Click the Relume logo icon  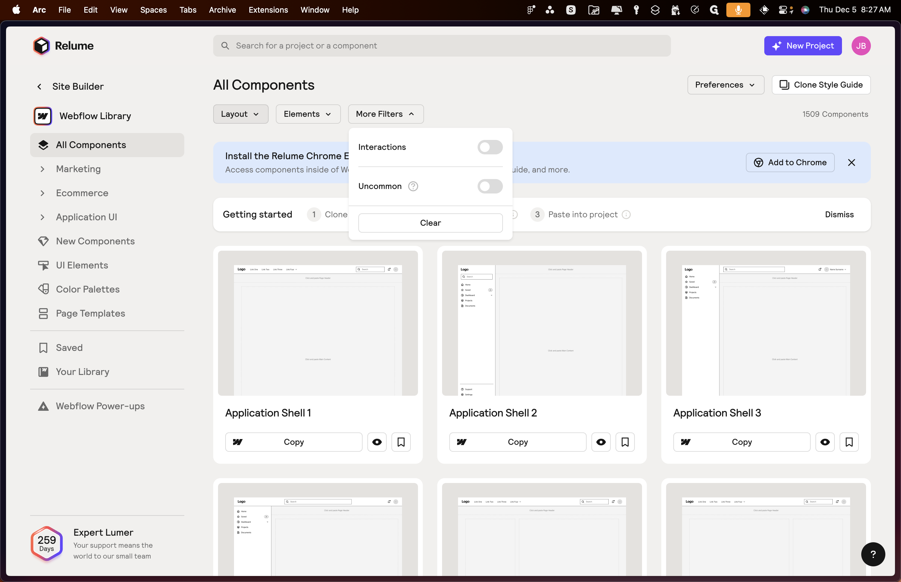(x=42, y=46)
